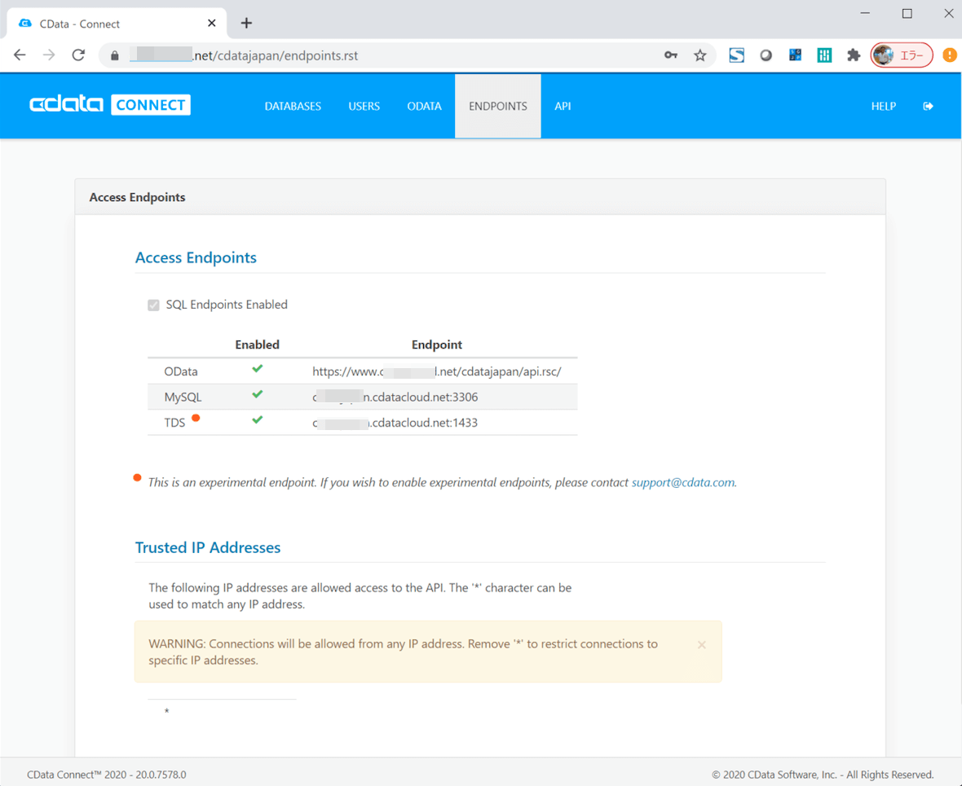The height and width of the screenshot is (786, 962).
Task: Click the version text 20.0.7578.0 in footer
Action: click(x=161, y=775)
